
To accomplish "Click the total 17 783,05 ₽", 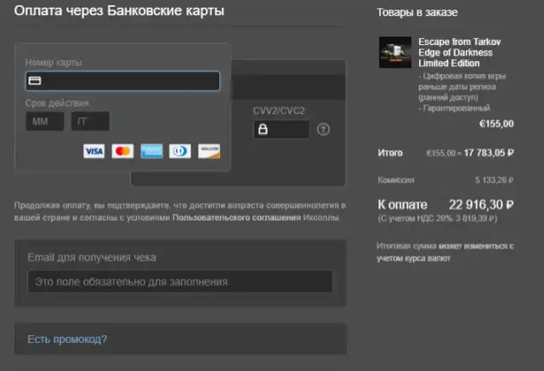I will click(489, 153).
